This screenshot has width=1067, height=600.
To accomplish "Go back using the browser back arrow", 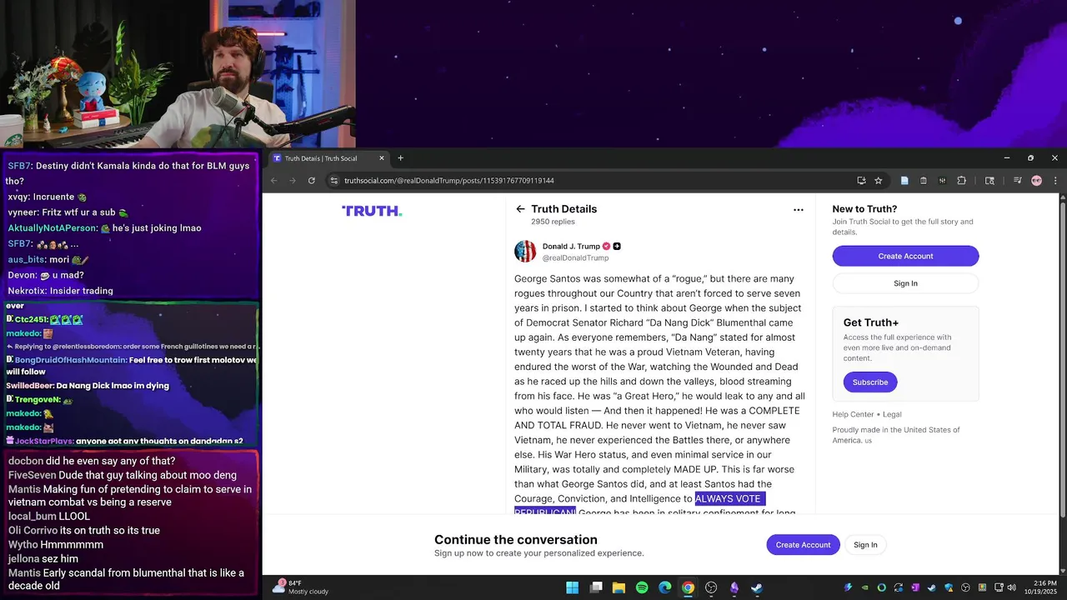I will coord(273,180).
